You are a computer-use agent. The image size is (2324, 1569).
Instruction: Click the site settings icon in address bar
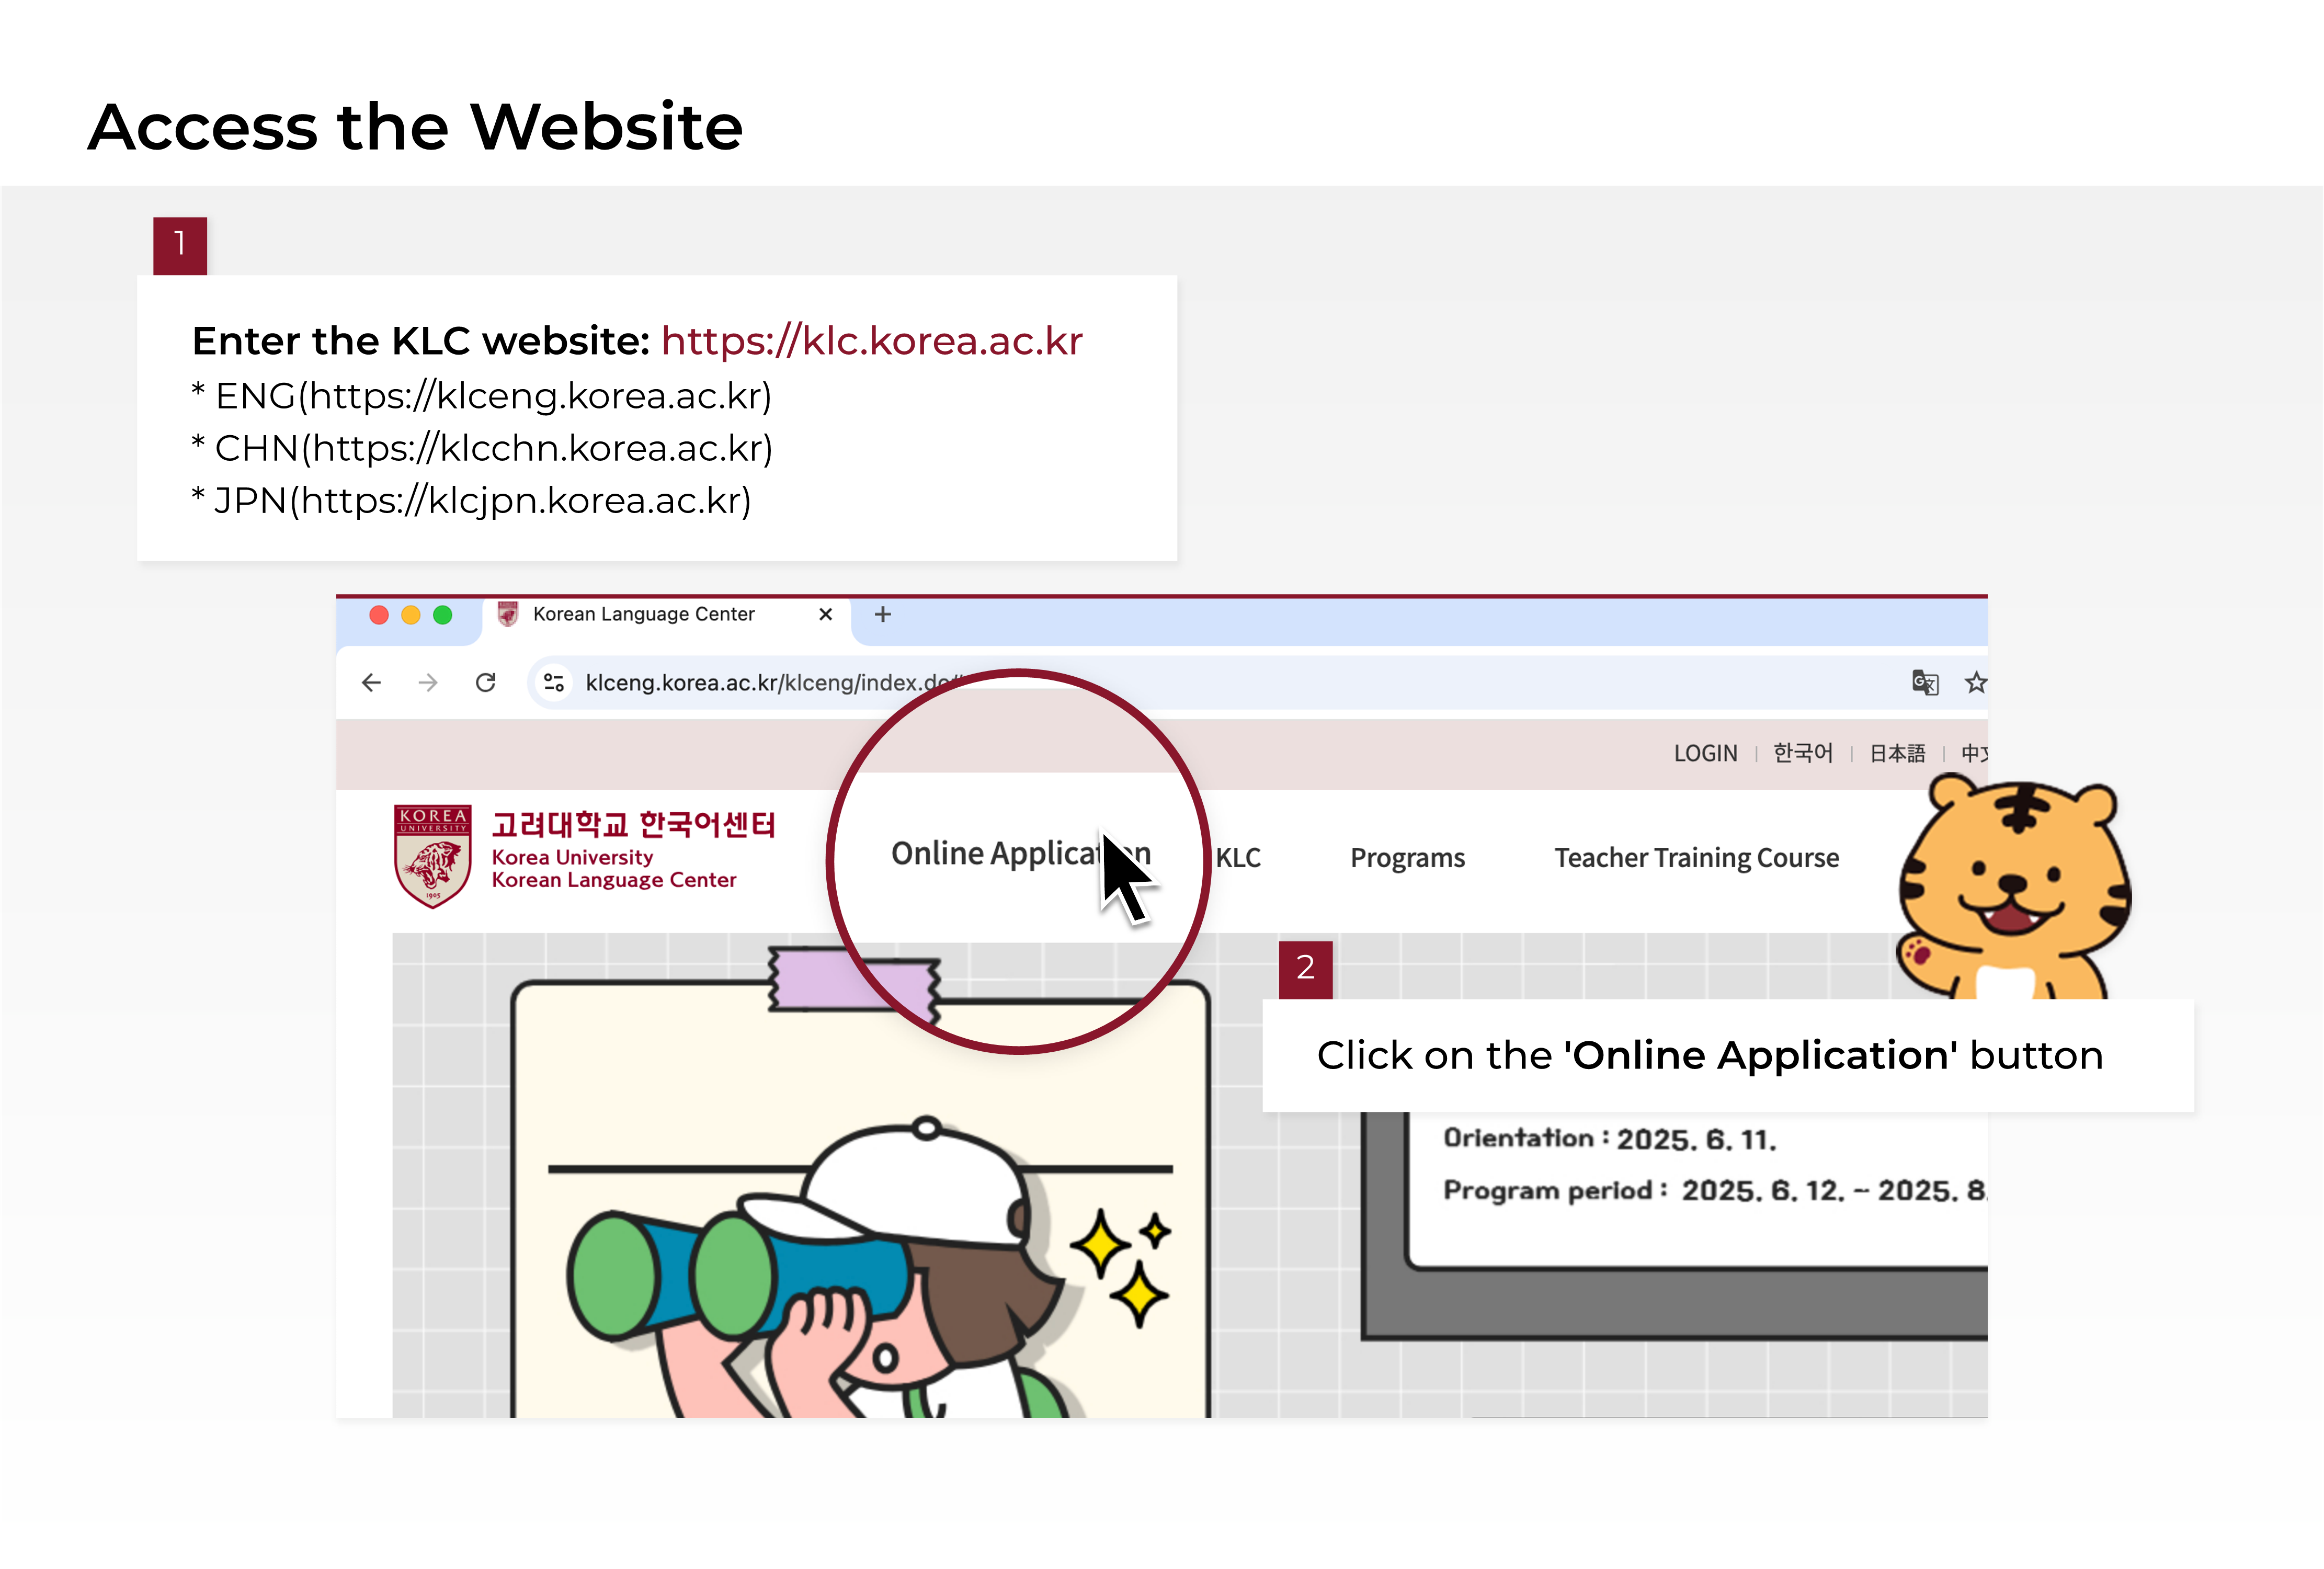(x=554, y=682)
